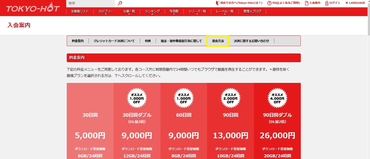
Task: Click the ログイン padlock icon
Action: (327, 3)
